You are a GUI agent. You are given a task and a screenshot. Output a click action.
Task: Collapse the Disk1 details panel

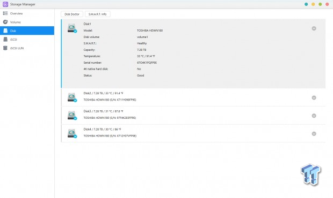(314, 28)
